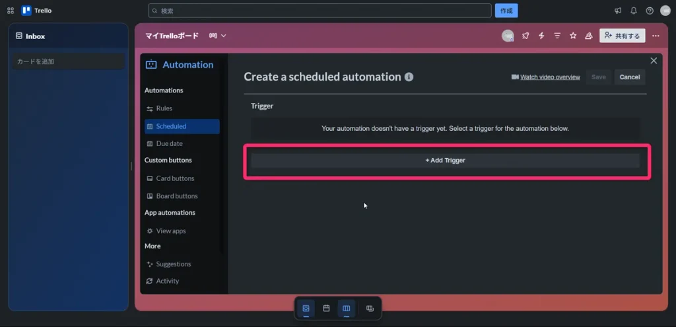The height and width of the screenshot is (327, 676).
Task: Open the Power-Ups rocket icon
Action: 525,36
